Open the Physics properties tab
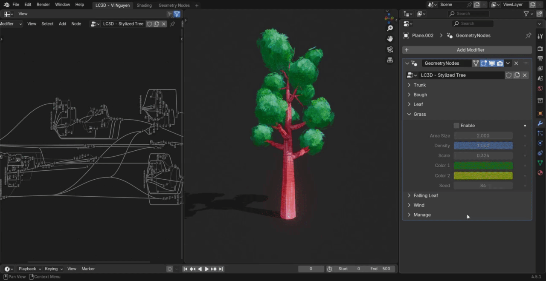 [540, 143]
